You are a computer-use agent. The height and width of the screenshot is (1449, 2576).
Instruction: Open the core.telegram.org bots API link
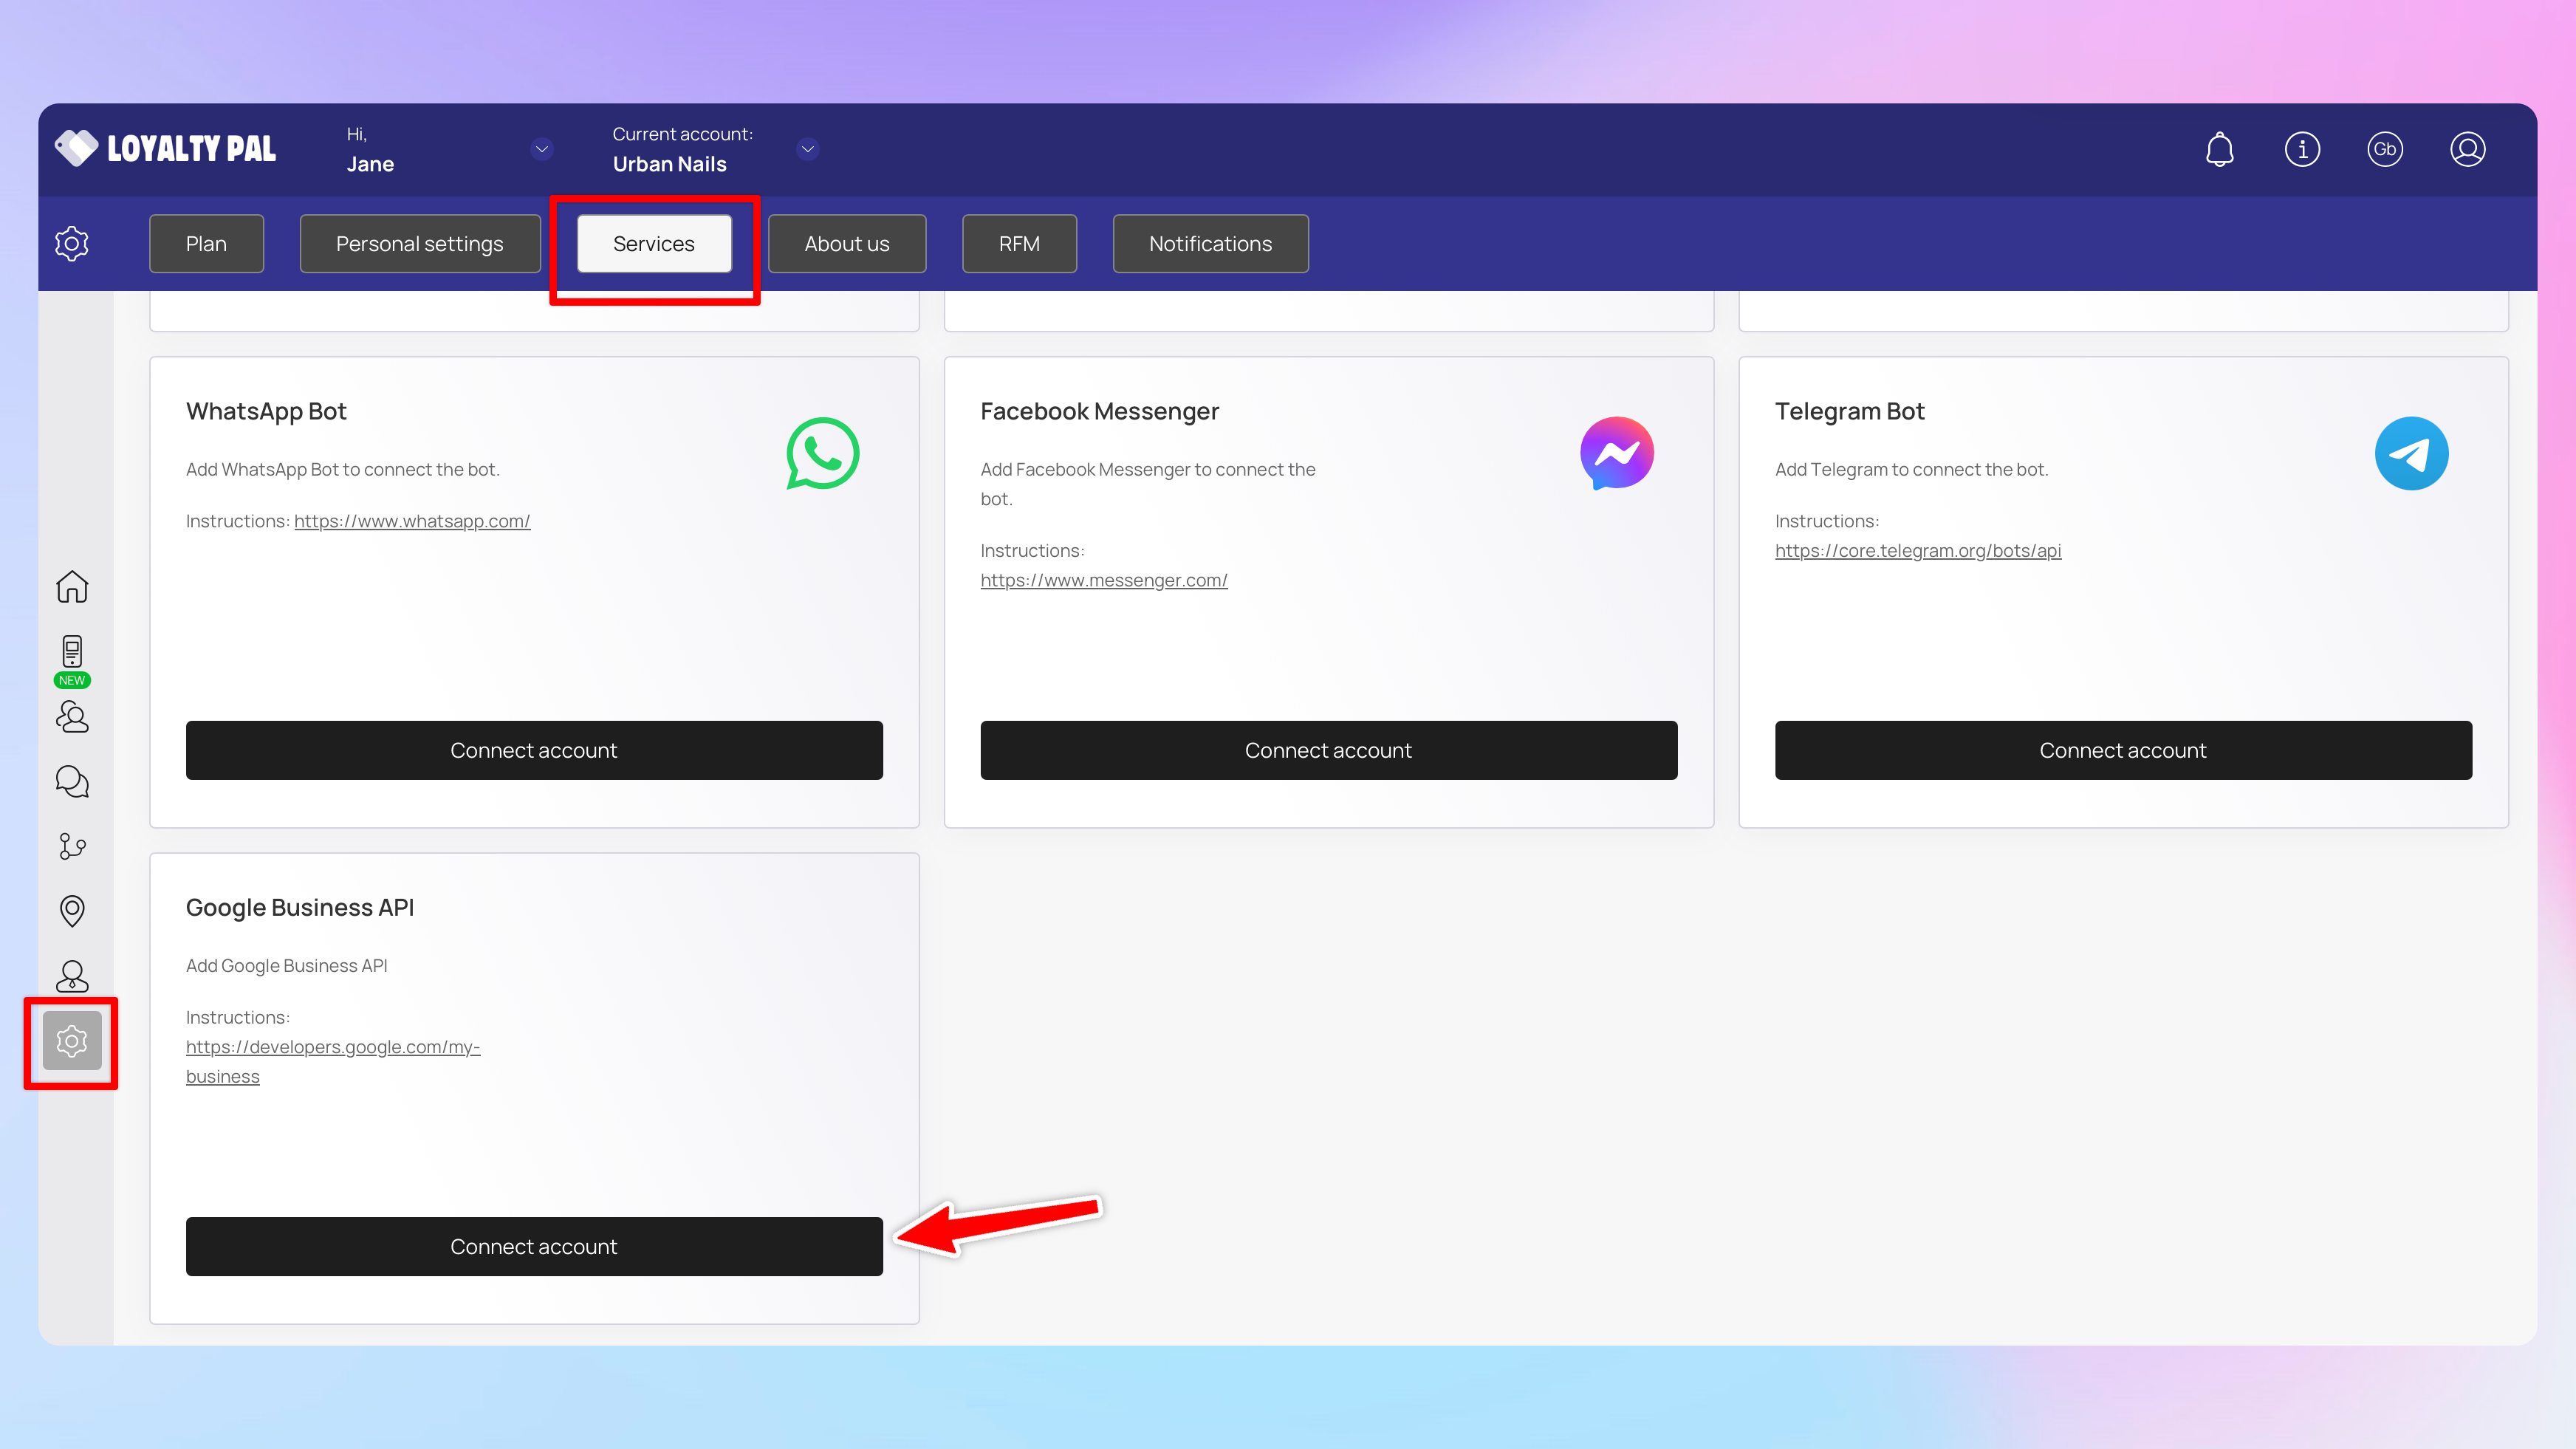1917,551
